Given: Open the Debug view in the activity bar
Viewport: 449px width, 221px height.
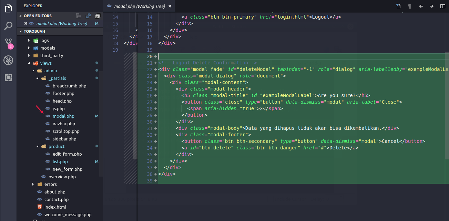Looking at the screenshot, I should [x=8, y=60].
